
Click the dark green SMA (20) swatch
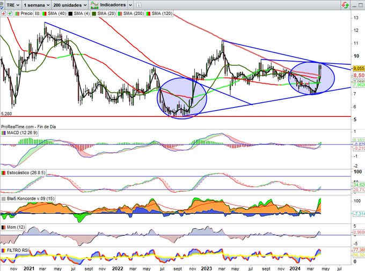pyautogui.click(x=94, y=14)
